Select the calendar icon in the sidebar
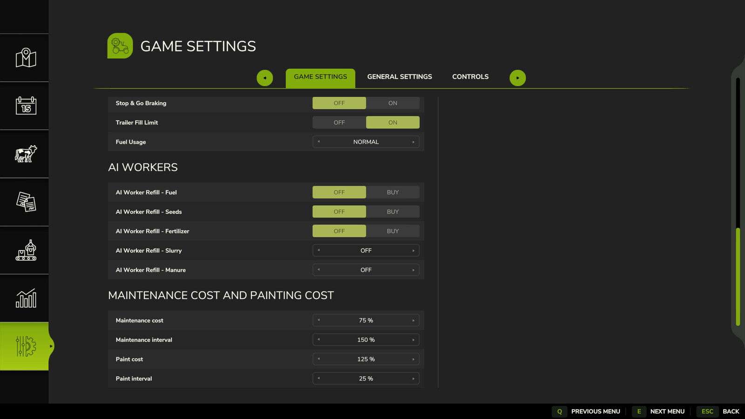 pos(24,106)
